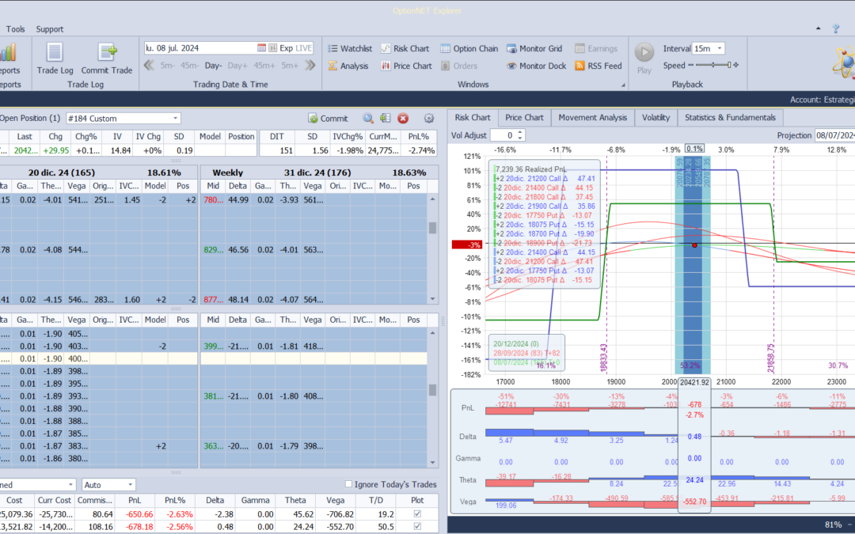The height and width of the screenshot is (534, 855).
Task: Click the Speed slider handle
Action: (x=728, y=65)
